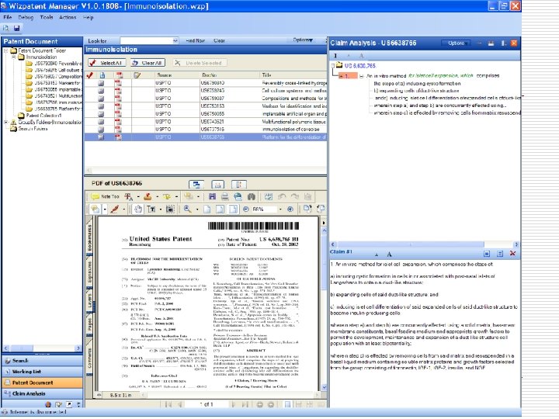Click Clear in the search bar
Image resolution: width=559 pixels, height=419 pixels.
219,40
